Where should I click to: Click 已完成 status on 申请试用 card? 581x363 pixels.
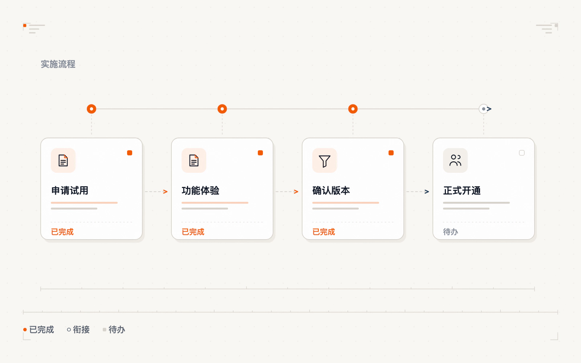click(62, 232)
